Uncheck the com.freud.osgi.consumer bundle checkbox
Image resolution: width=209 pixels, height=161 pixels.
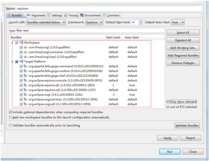click(x=21, y=52)
